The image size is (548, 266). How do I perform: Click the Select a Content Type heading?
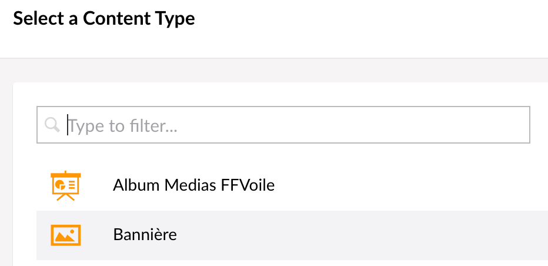104,19
